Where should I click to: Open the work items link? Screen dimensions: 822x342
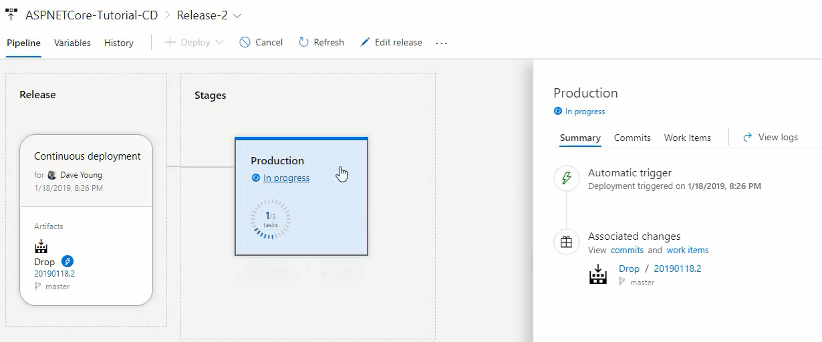688,250
